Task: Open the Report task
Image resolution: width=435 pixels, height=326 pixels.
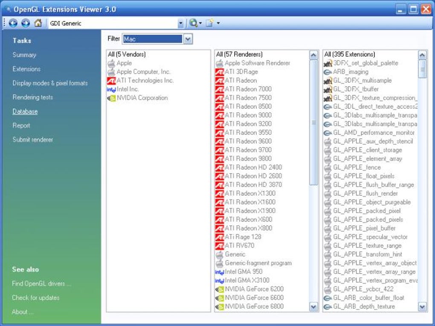Action: point(21,126)
